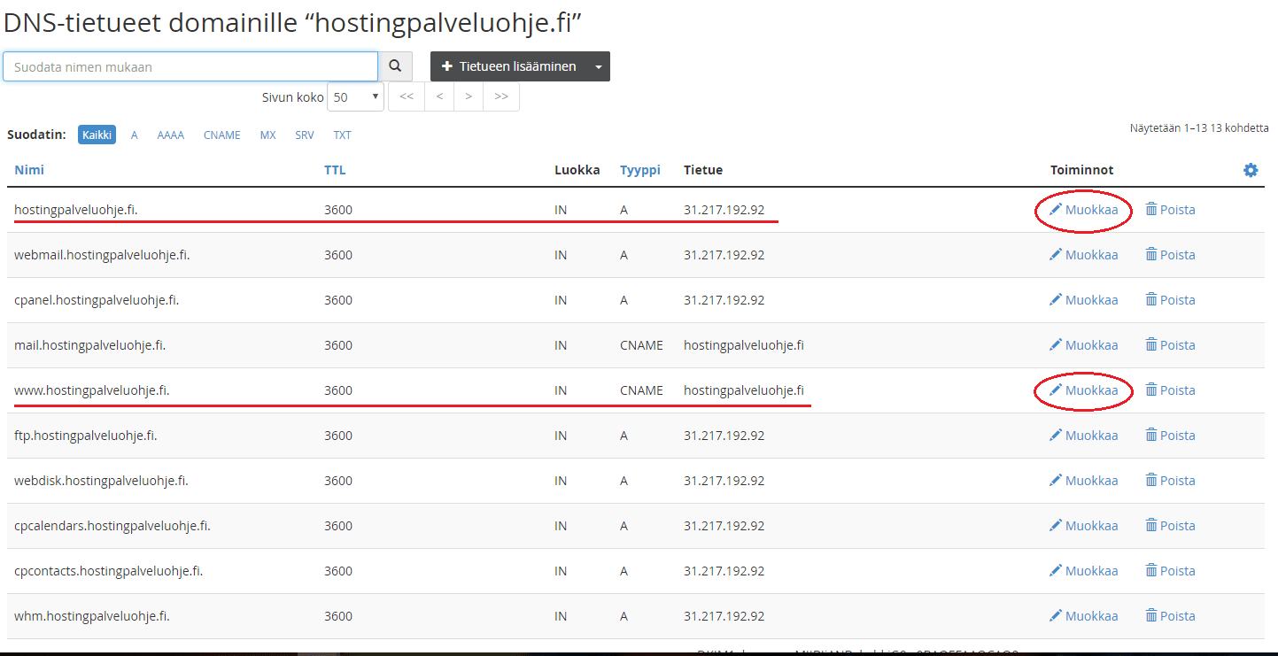Viewport: 1278px width, 656px height.
Task: Edit the www.hostingpalveluohje.fi CNAME record
Action: (1083, 390)
